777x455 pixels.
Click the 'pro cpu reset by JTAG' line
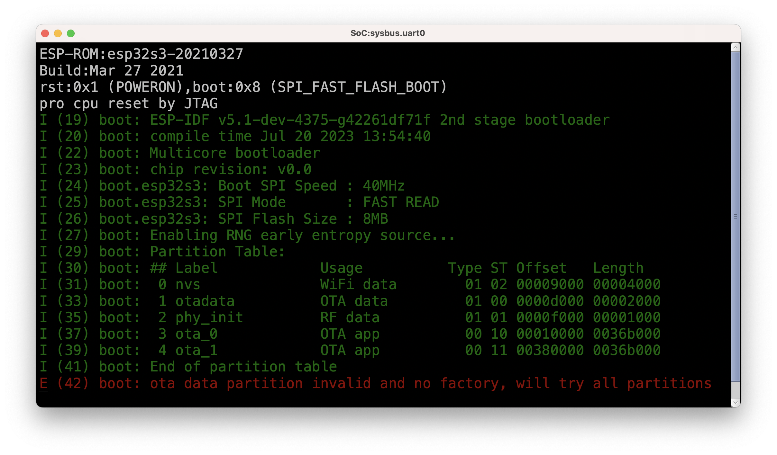(x=129, y=104)
